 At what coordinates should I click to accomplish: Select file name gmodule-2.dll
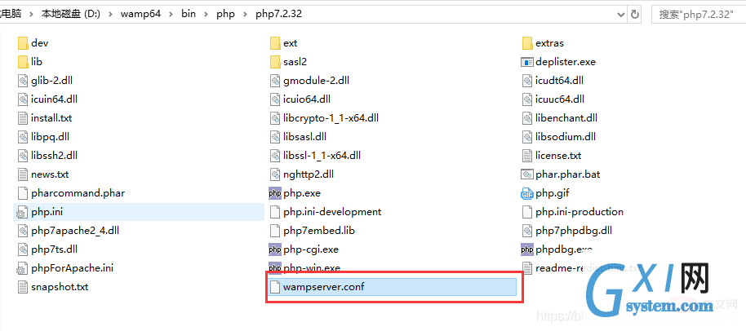[x=317, y=81]
